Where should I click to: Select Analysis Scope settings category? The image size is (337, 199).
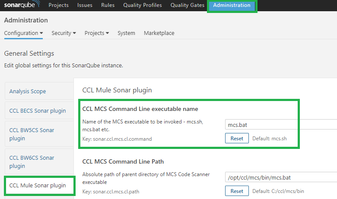[x=39, y=91]
